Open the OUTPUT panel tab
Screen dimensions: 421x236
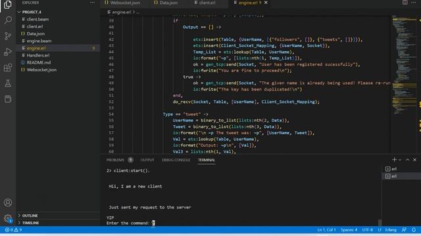coord(147,160)
